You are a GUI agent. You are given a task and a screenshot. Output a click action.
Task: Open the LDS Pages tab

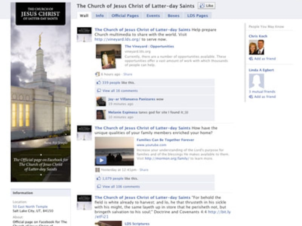click(x=197, y=15)
